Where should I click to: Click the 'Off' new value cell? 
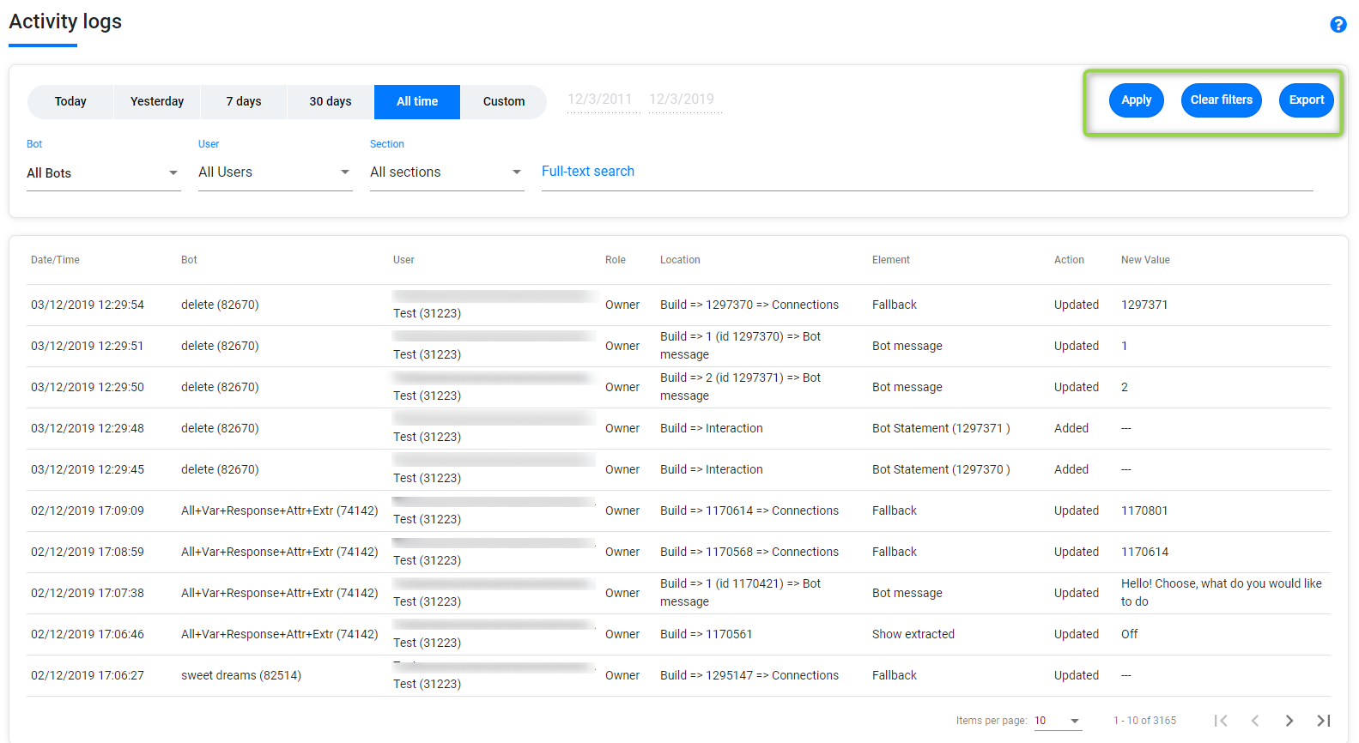tap(1129, 634)
